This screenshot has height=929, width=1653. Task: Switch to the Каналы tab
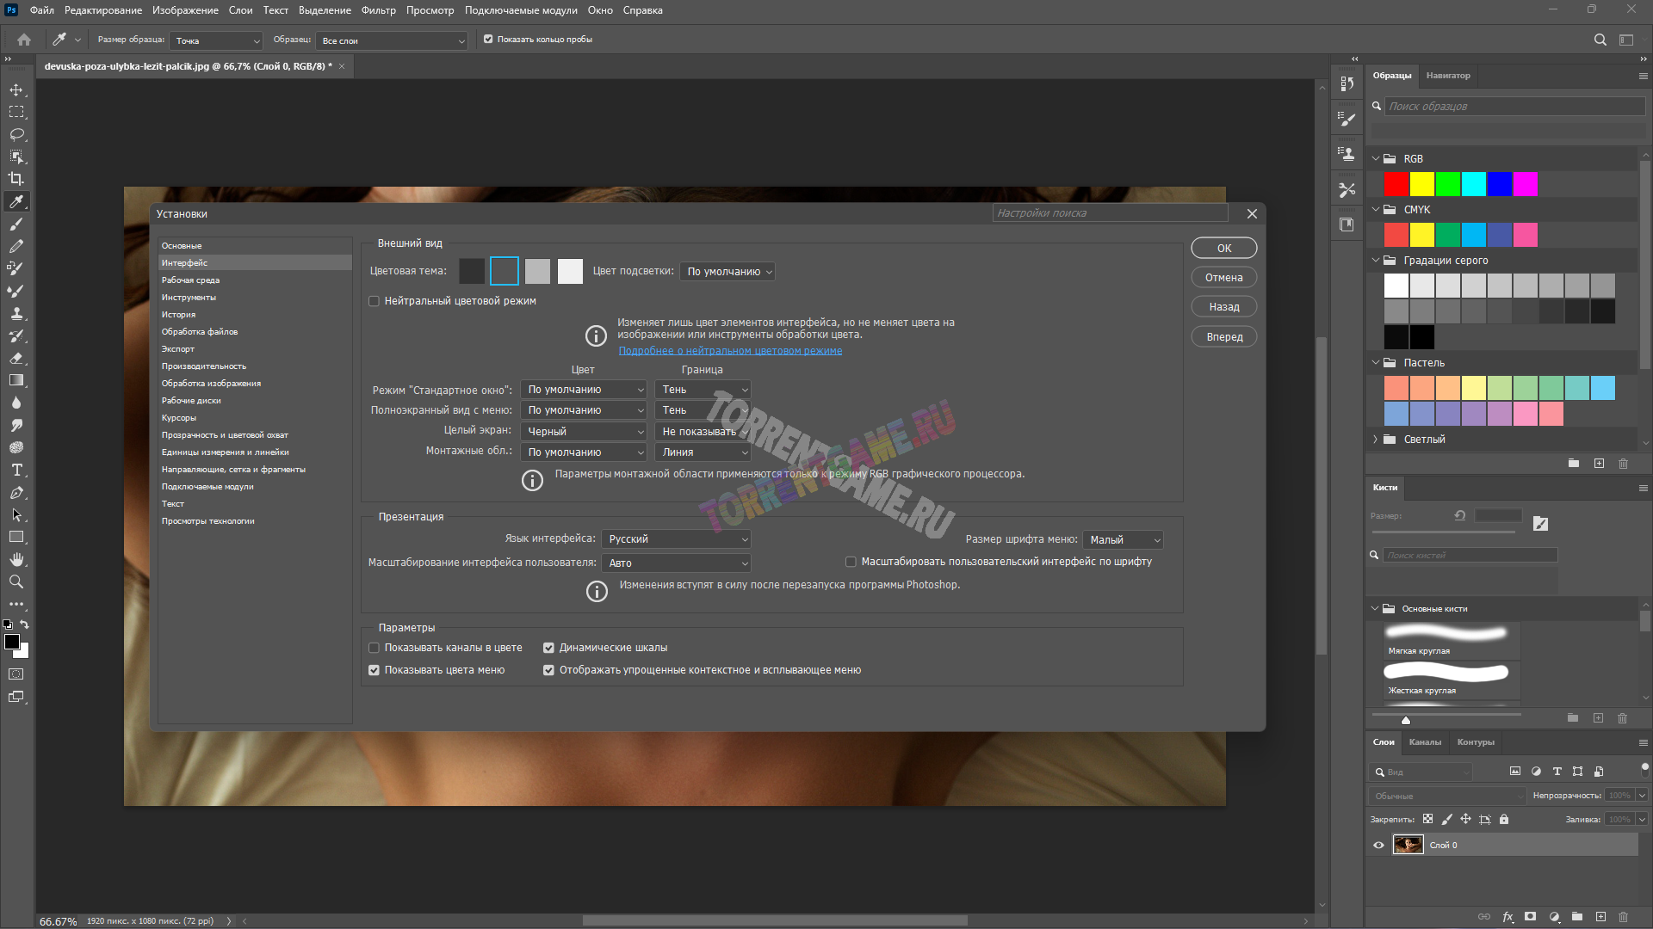(1425, 741)
